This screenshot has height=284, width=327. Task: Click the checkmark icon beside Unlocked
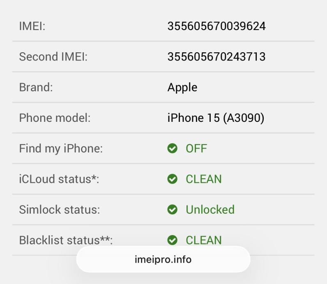click(173, 210)
